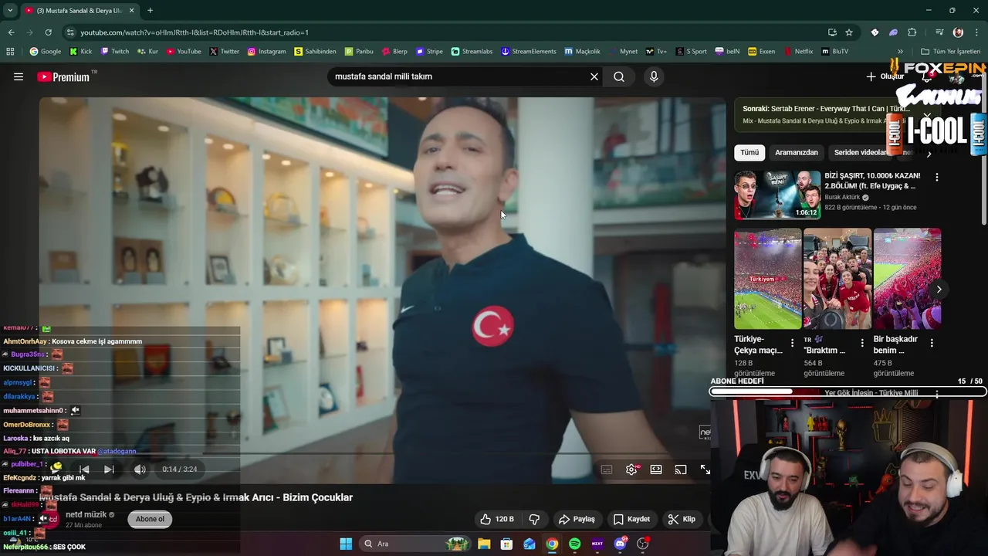Open the tab search dropdown arrow
This screenshot has width=988, height=556.
pyautogui.click(x=10, y=11)
